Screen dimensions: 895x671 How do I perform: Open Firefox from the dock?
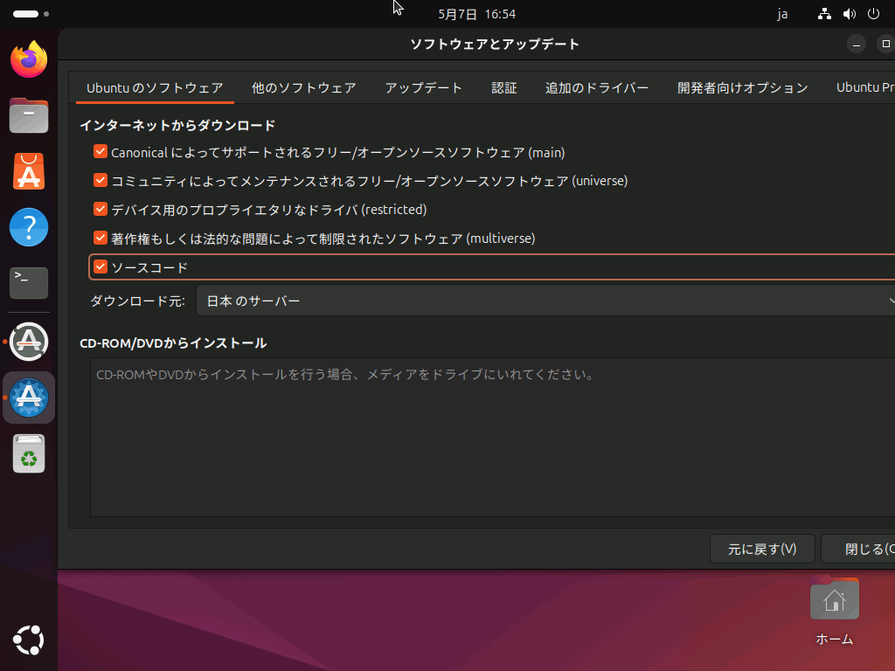pyautogui.click(x=29, y=59)
